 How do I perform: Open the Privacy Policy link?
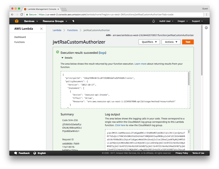click(x=182, y=153)
